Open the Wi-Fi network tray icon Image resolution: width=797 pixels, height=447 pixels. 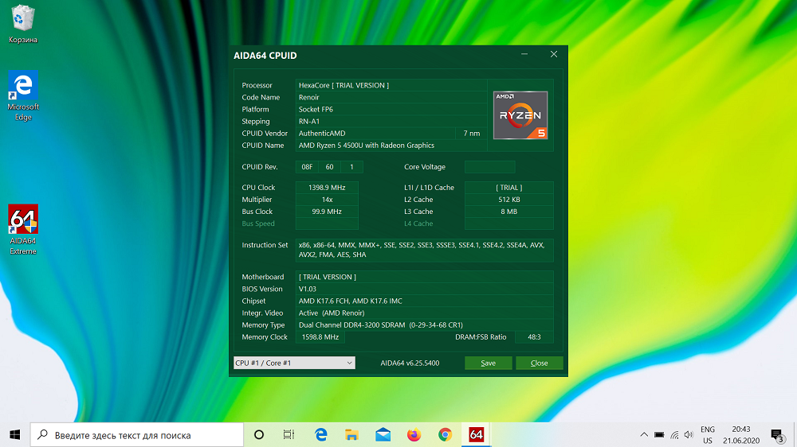tap(674, 435)
